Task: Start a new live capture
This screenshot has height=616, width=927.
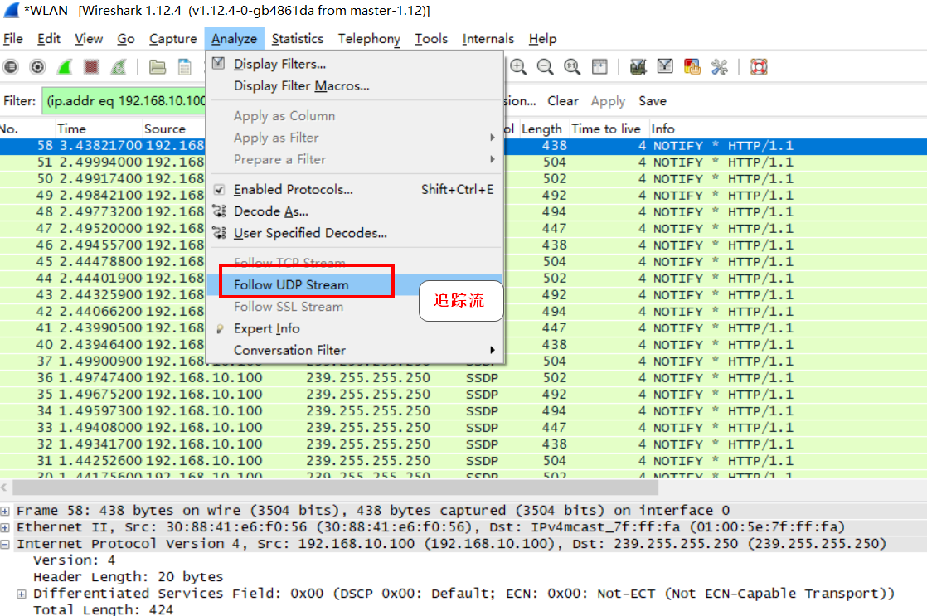Action: (64, 67)
